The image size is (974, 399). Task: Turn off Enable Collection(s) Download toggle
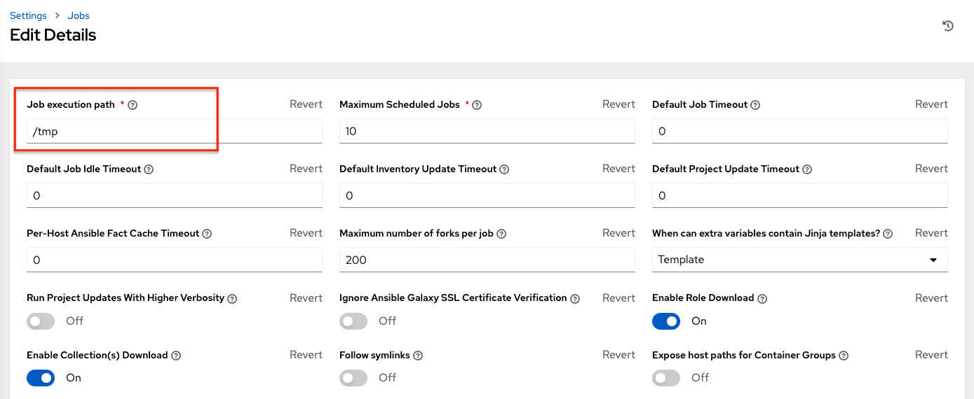click(x=41, y=378)
